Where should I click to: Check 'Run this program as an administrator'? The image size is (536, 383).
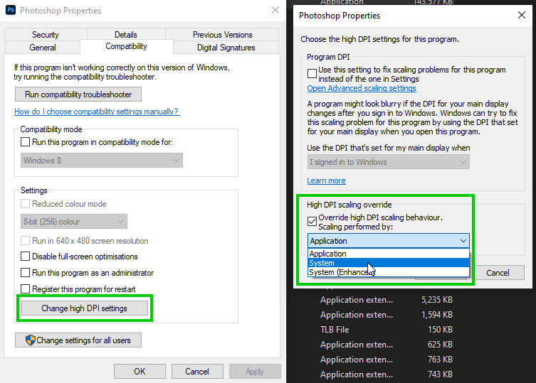pyautogui.click(x=26, y=273)
